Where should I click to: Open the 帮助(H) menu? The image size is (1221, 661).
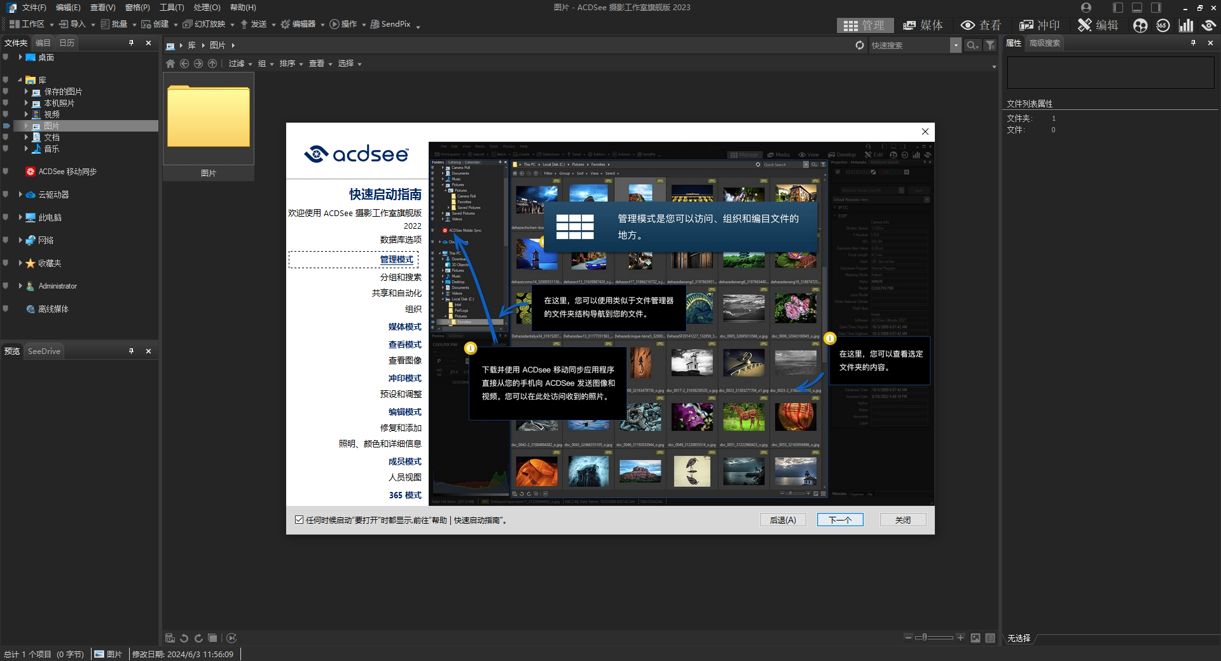tap(243, 8)
